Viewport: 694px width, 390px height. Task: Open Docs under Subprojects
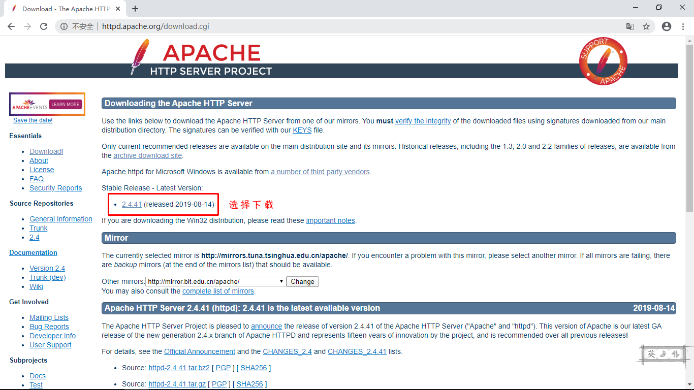pyautogui.click(x=38, y=376)
